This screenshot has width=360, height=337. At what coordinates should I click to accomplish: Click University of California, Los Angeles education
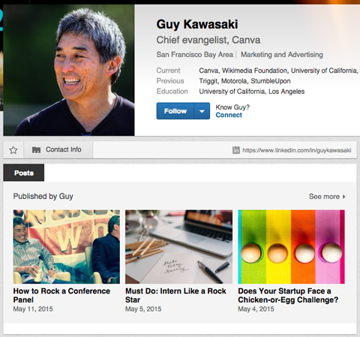pos(252,92)
